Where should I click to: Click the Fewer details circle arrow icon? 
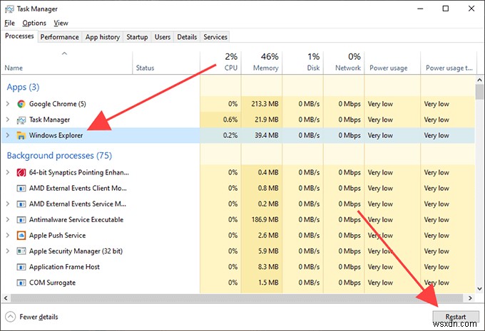pyautogui.click(x=10, y=317)
